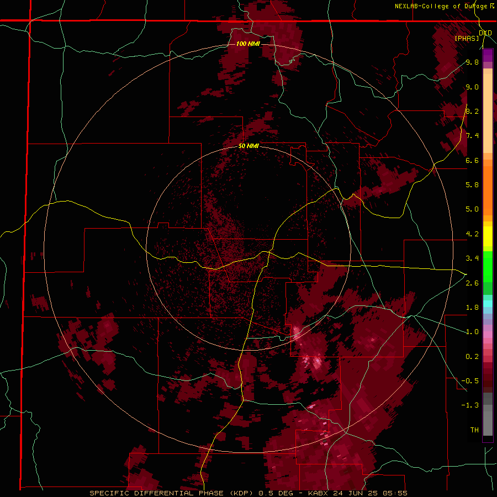Click the -1.3 legend value
This screenshot has width=497, height=497.
[x=470, y=405]
